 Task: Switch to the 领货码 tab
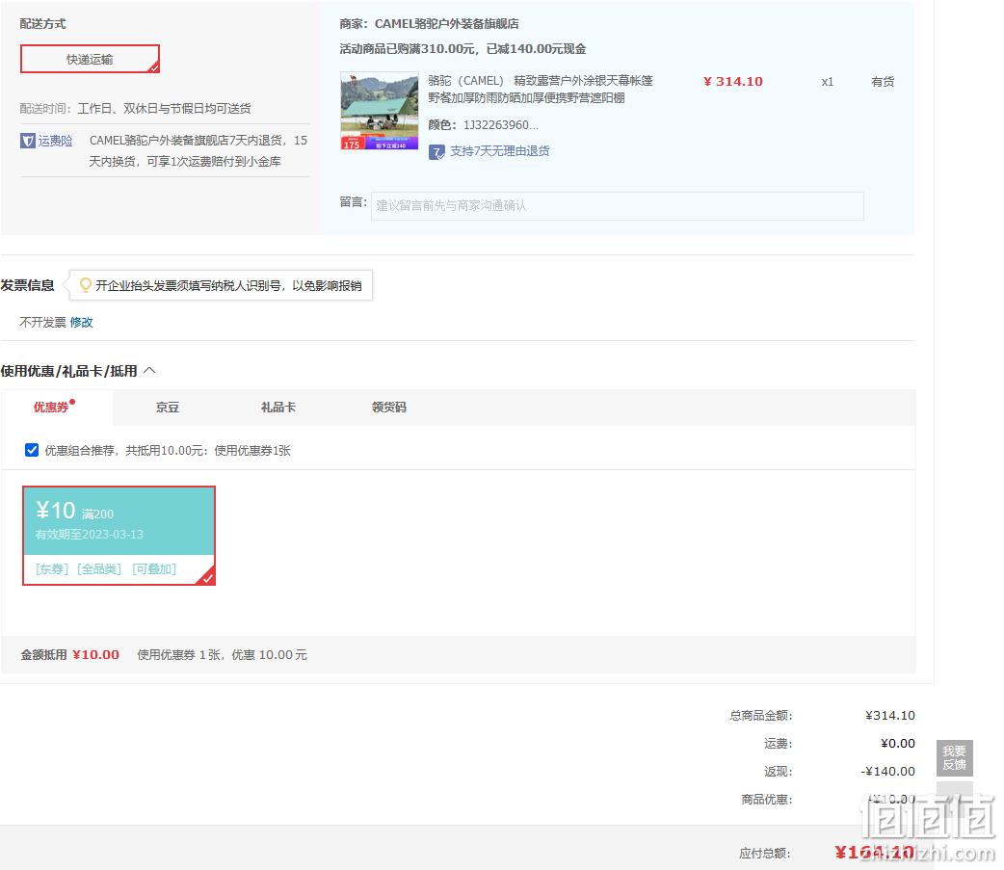388,408
